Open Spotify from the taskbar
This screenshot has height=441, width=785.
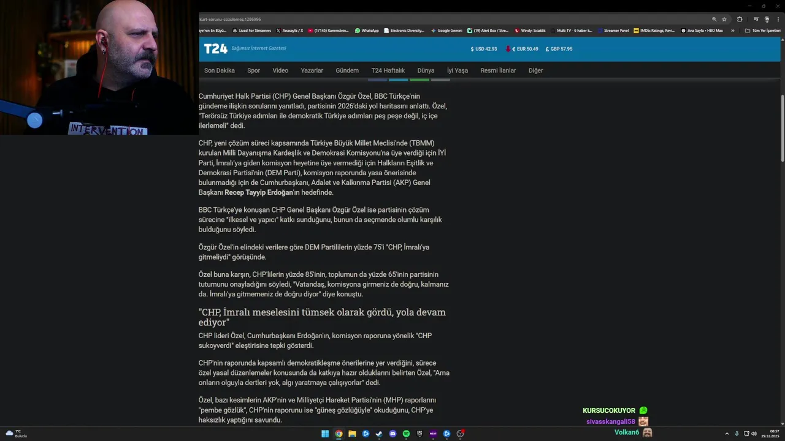click(x=406, y=434)
